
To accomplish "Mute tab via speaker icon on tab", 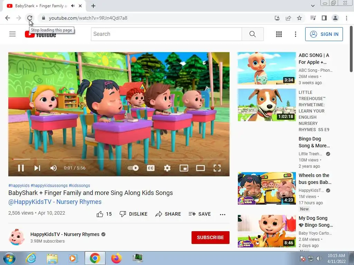I will pos(73,6).
